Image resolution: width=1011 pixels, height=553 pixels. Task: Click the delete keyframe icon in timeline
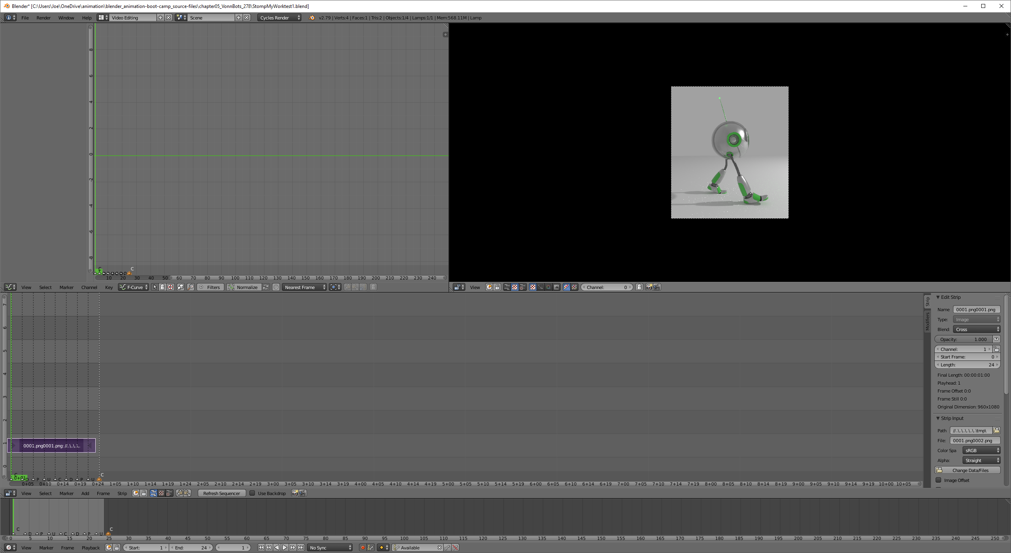[x=455, y=547]
